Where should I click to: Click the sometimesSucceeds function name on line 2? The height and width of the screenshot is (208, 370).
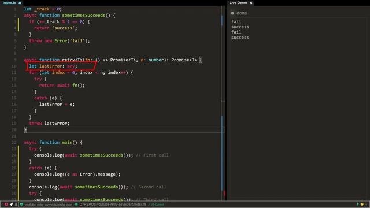pos(84,16)
